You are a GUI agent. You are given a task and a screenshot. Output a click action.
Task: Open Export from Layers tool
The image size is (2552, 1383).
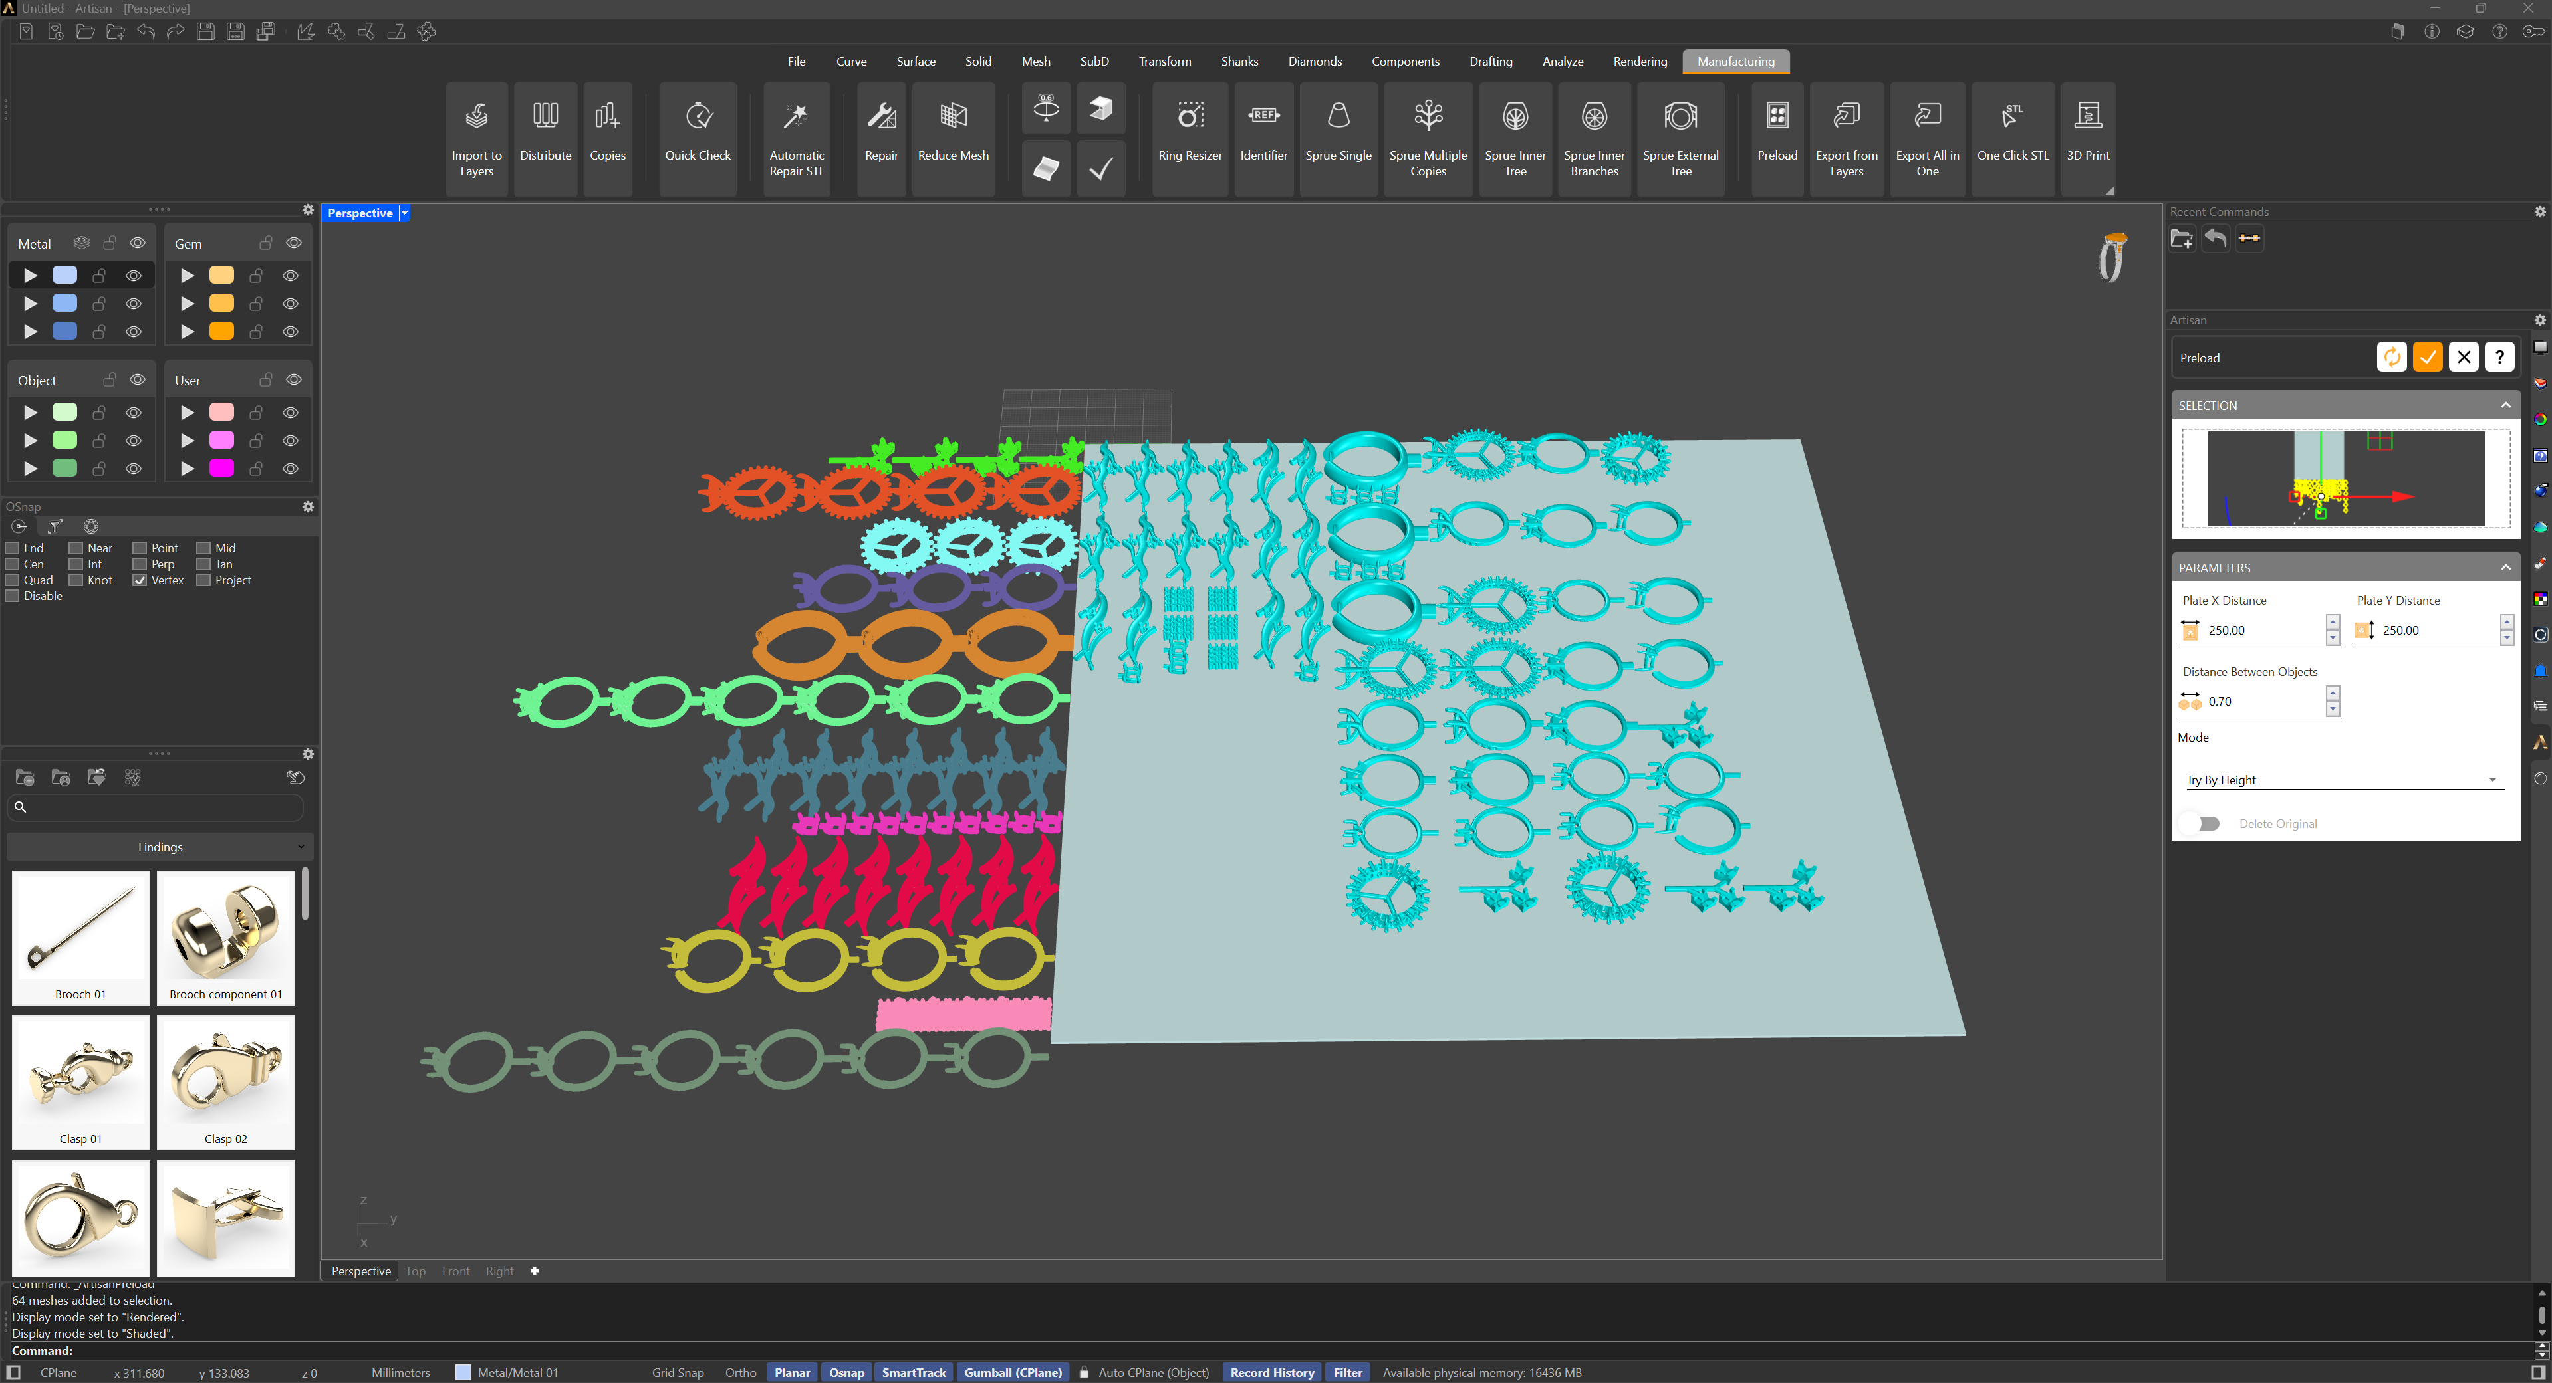(1847, 139)
